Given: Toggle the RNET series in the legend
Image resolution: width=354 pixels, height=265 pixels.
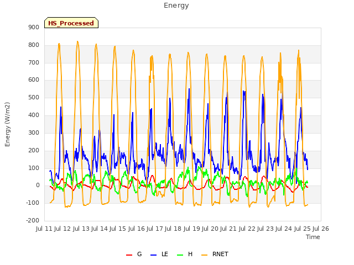Looking at the screenshot, I should (x=215, y=254).
